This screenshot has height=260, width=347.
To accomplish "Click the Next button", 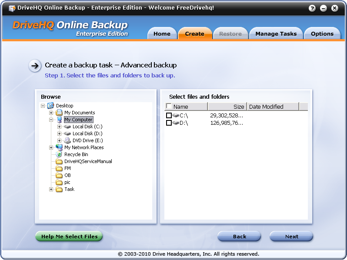I will click(291, 237).
